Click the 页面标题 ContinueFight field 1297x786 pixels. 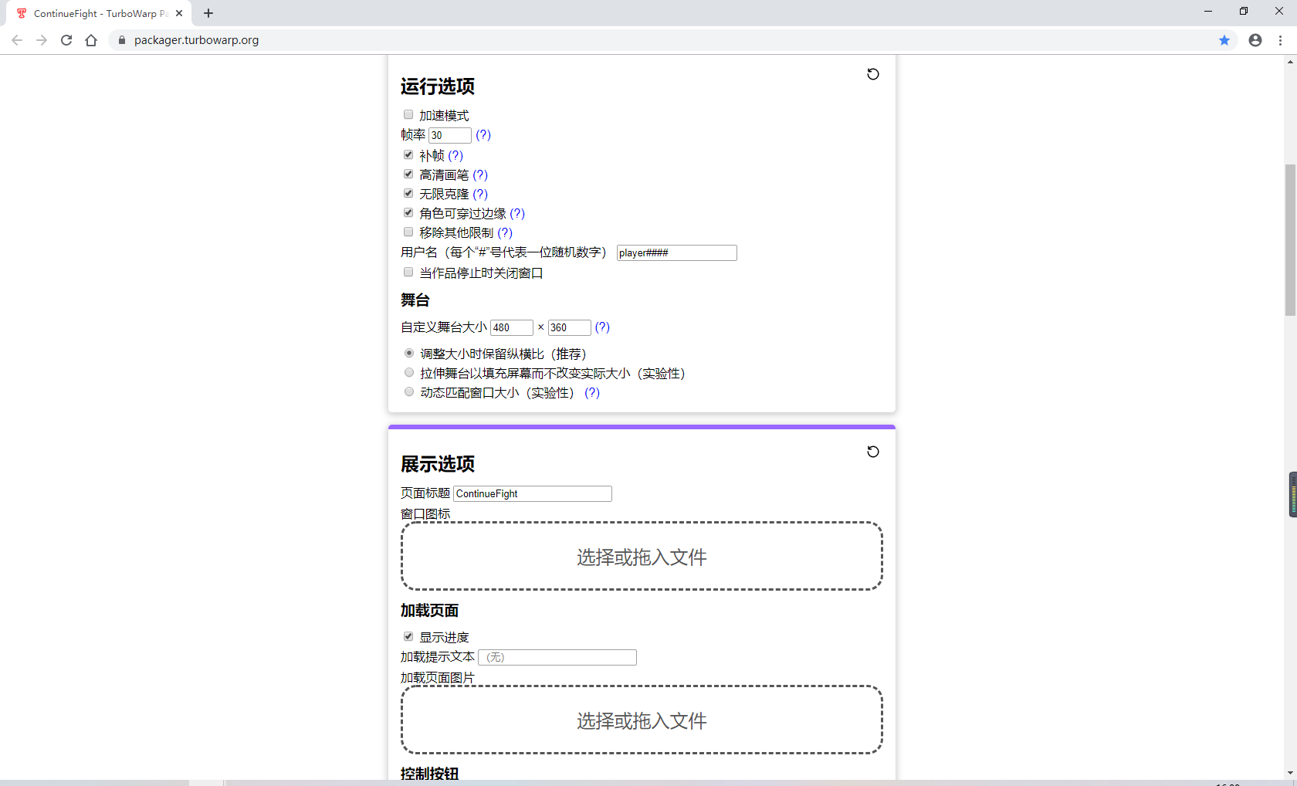pyautogui.click(x=533, y=493)
